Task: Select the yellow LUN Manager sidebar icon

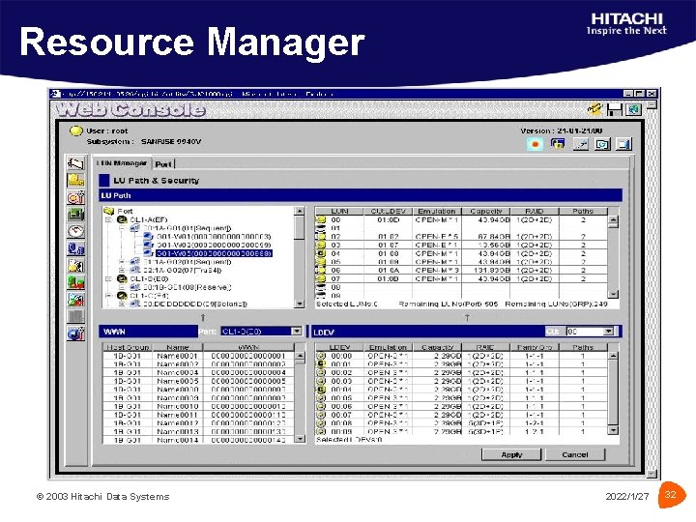Action: tap(75, 180)
